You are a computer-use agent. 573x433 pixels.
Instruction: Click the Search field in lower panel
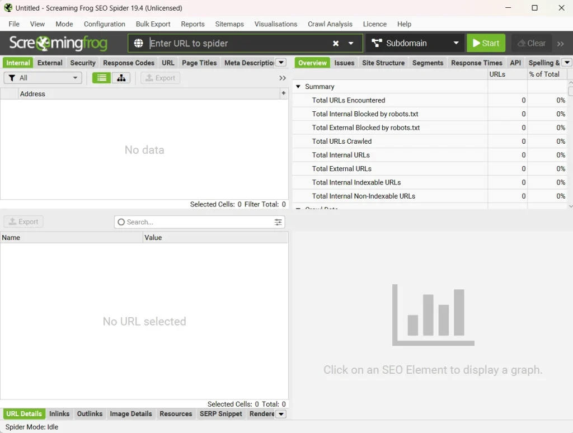[x=199, y=222]
